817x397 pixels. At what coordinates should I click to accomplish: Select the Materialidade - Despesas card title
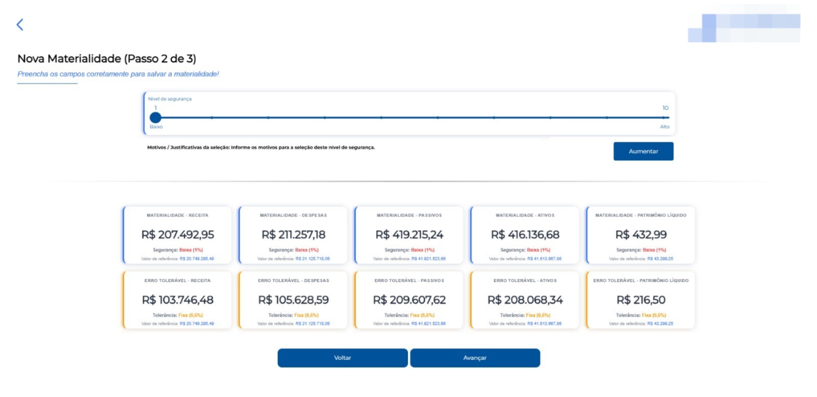click(x=293, y=216)
